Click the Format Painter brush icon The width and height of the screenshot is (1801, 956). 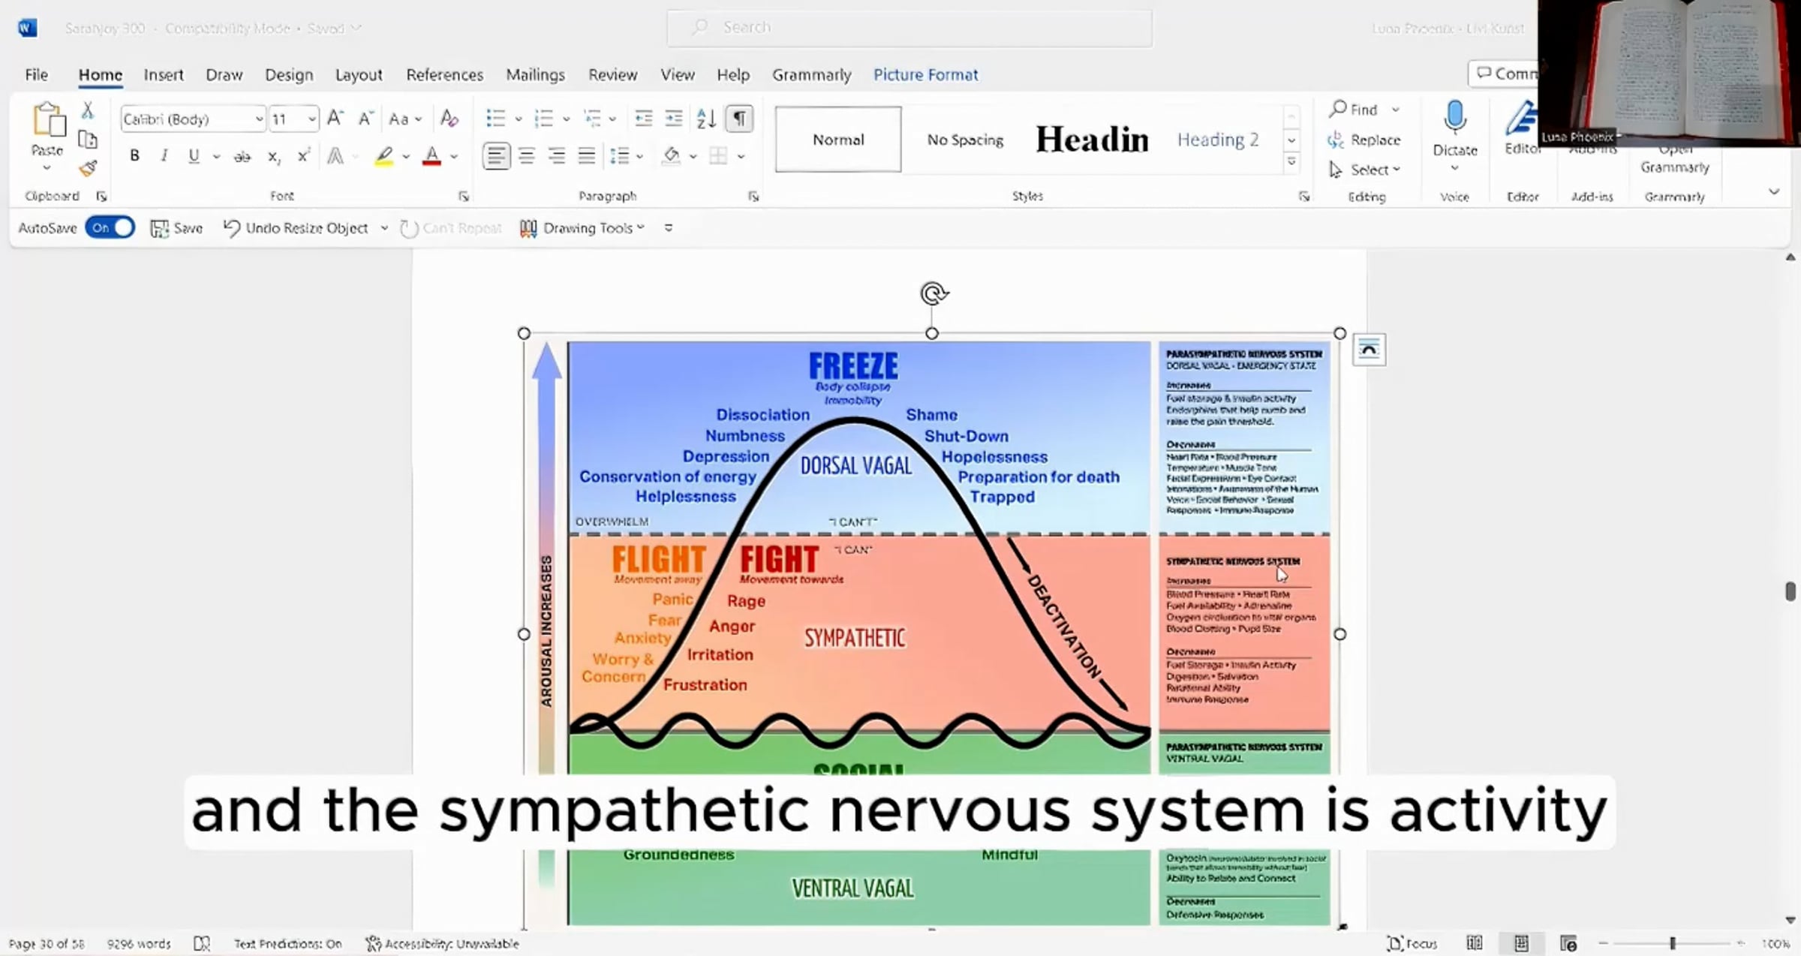point(88,168)
